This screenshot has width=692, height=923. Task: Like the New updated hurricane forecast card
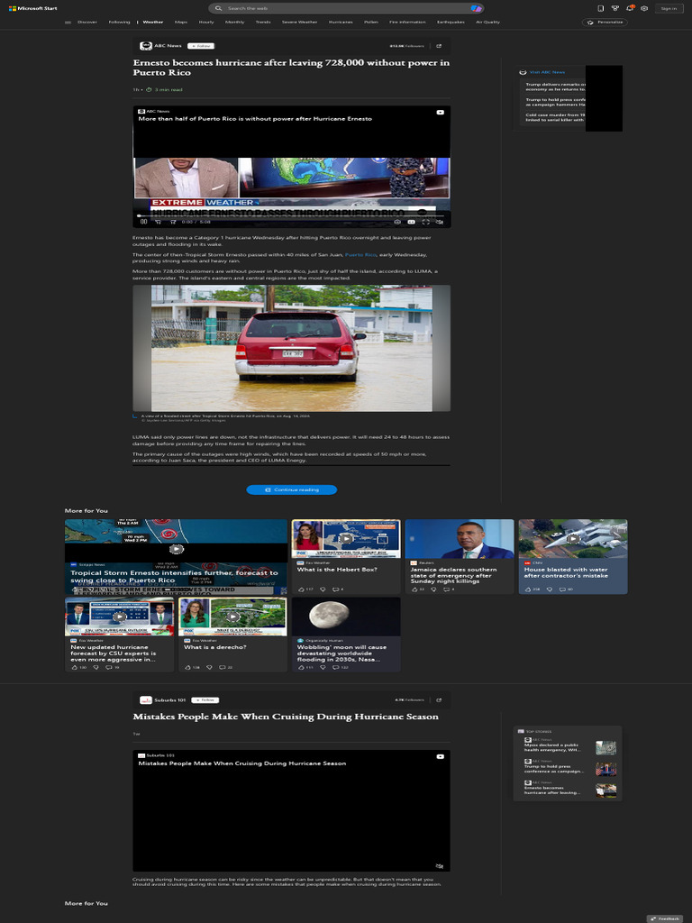74,668
